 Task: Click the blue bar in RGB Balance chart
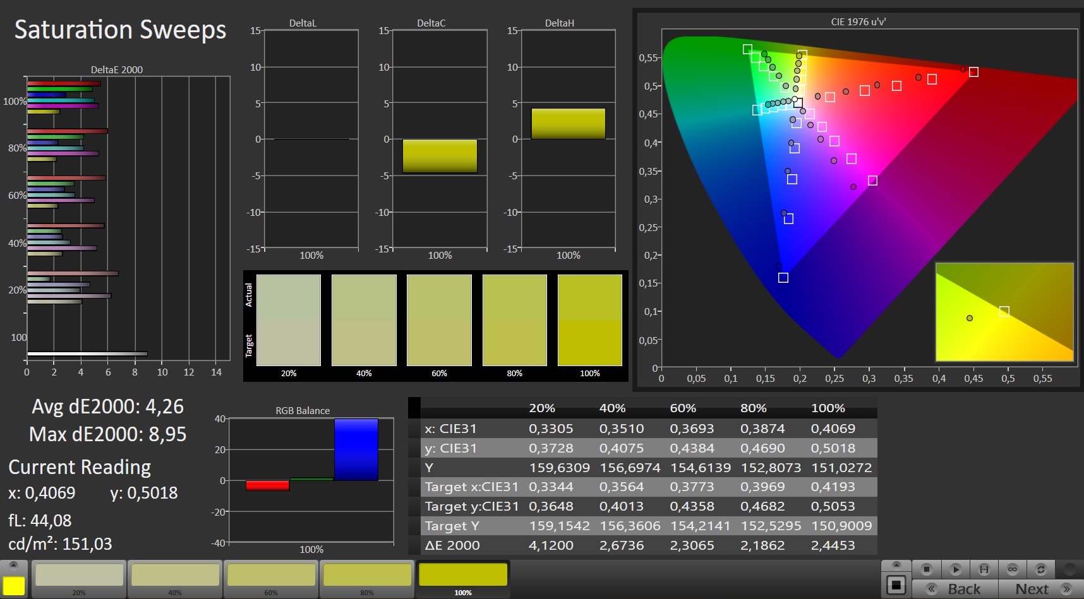tap(356, 449)
